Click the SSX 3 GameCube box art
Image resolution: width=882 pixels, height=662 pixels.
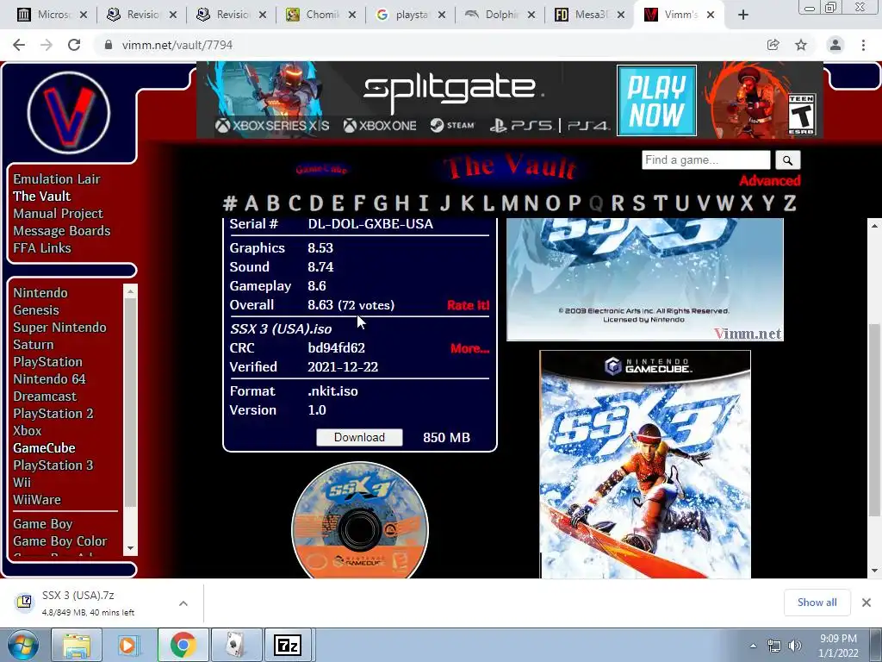(645, 465)
